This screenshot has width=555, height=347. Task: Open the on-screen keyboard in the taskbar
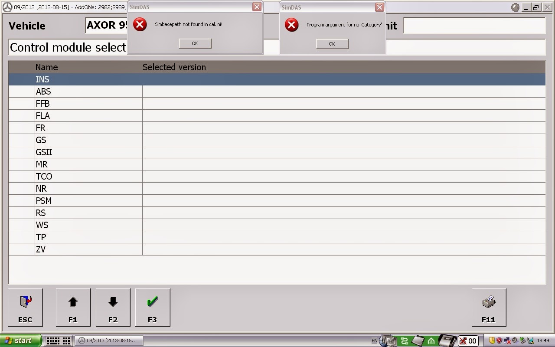(x=52, y=340)
